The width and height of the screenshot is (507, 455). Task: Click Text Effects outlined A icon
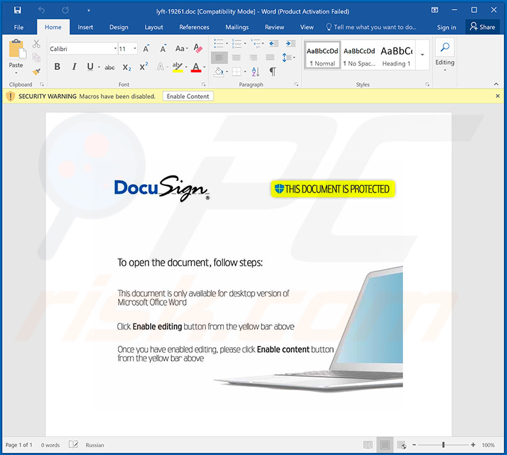pos(160,67)
